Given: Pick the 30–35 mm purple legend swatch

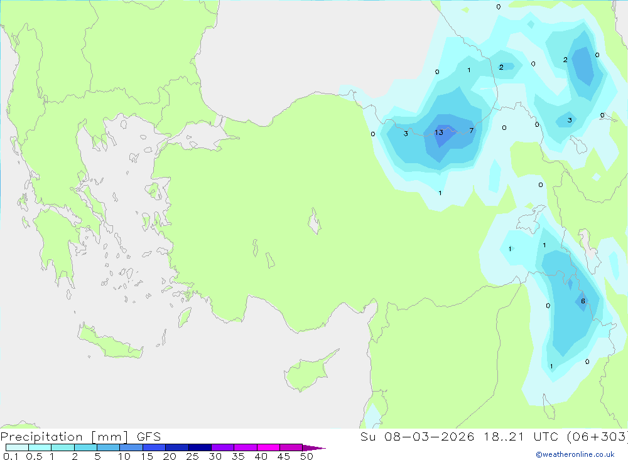Looking at the screenshot, I should pos(222,447).
